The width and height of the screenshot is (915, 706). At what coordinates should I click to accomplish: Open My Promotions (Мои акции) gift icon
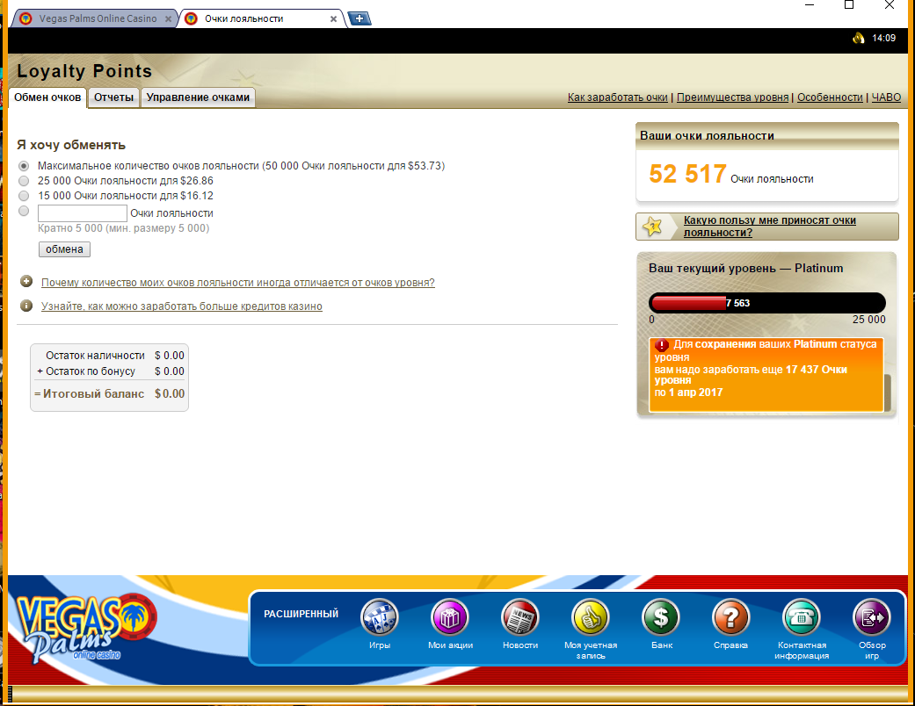[450, 617]
